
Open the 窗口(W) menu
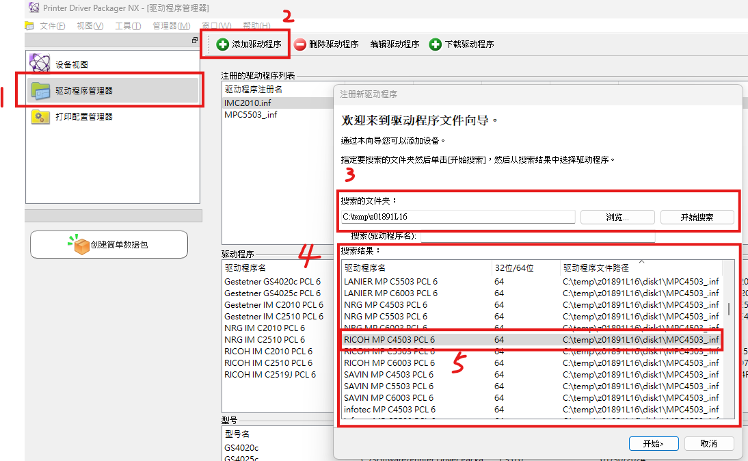(217, 26)
